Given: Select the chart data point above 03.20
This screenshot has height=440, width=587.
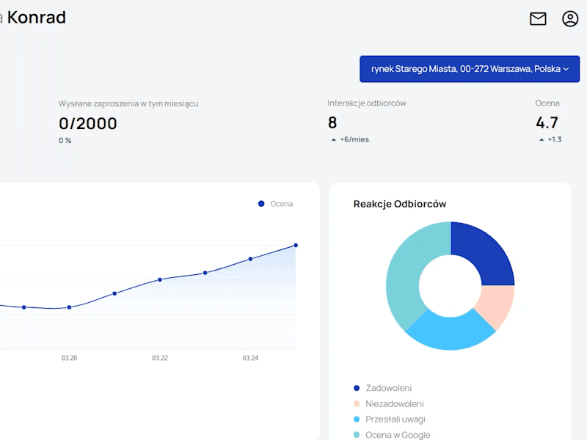Looking at the screenshot, I should [69, 307].
